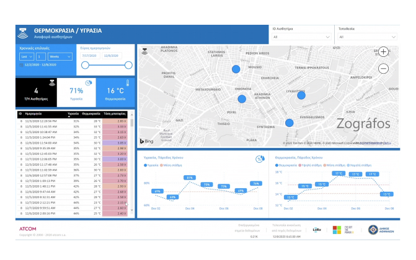Select the 16 °C Θερμοκρασία card

coord(115,92)
